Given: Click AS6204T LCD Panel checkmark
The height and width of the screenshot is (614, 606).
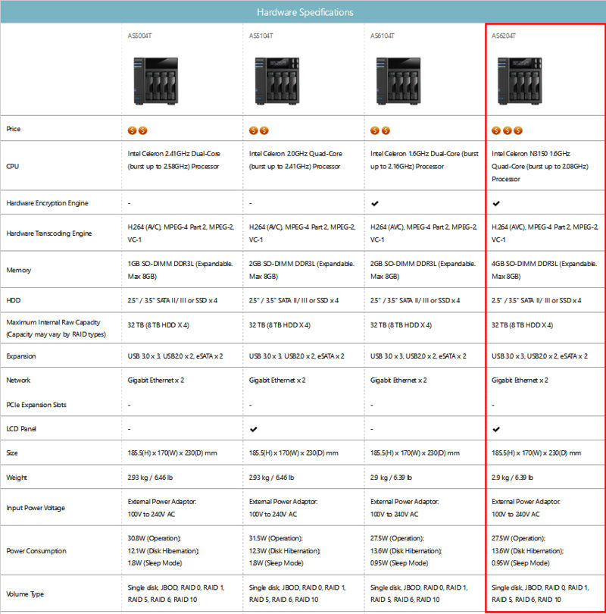Looking at the screenshot, I should click(496, 429).
